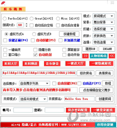Click the 创建房间 button
This screenshot has height=128, width=117.
coord(104,99)
